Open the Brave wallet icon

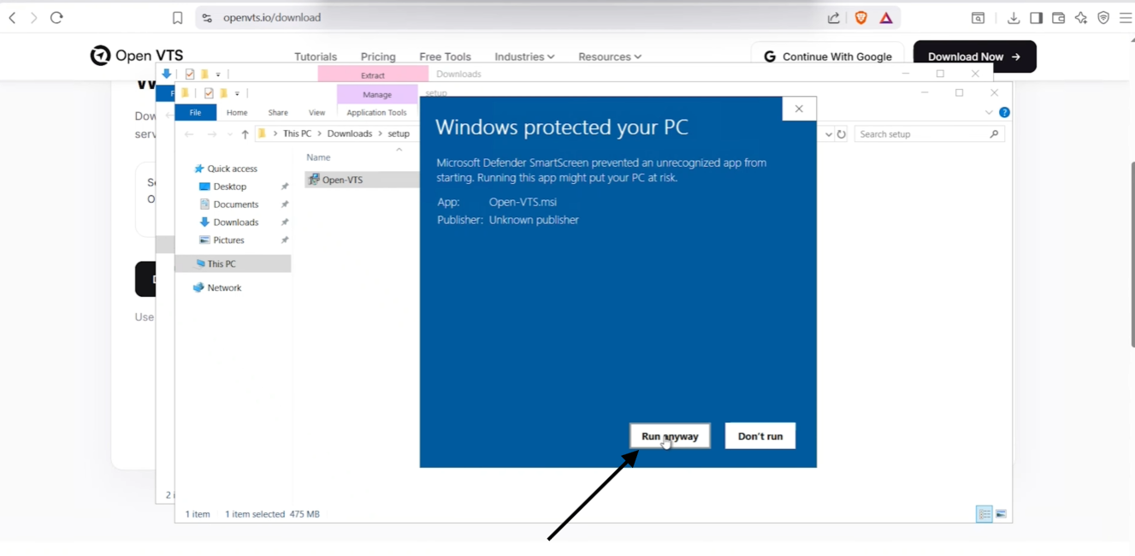coord(1058,18)
